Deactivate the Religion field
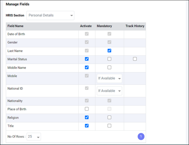Image resolution: width=189 pixels, height=145 pixels. click(87, 117)
